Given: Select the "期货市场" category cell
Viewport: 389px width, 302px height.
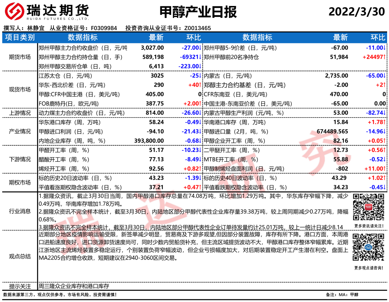Looking at the screenshot, I should 20,57.
